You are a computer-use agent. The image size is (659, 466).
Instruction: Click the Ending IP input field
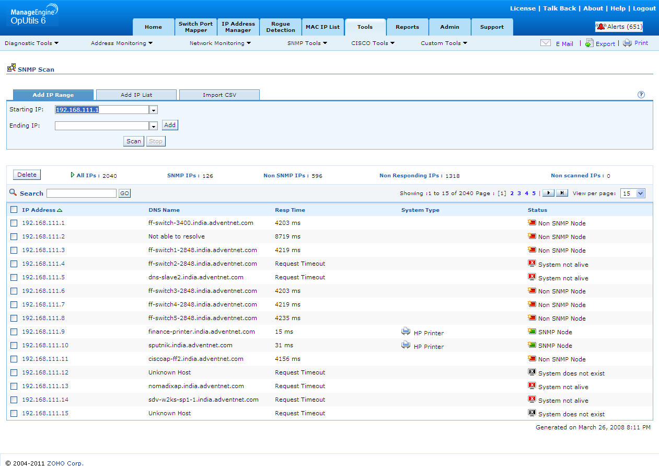point(102,126)
